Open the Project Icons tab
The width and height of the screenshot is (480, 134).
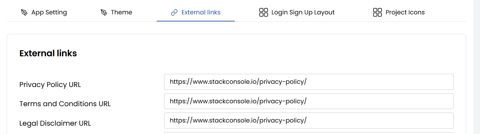405,12
